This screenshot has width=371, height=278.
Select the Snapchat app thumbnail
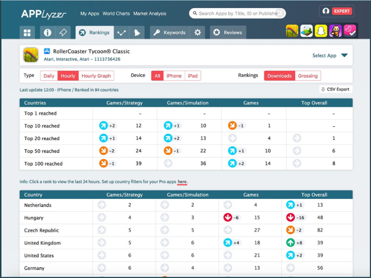click(321, 31)
